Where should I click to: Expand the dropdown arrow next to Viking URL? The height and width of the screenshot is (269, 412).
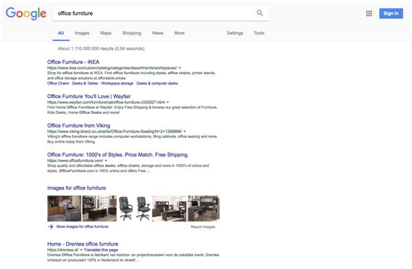pos(185,131)
